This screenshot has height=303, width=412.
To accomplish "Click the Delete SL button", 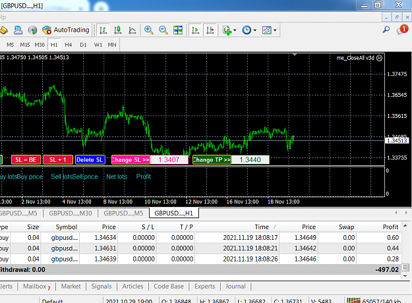I will [x=90, y=159].
